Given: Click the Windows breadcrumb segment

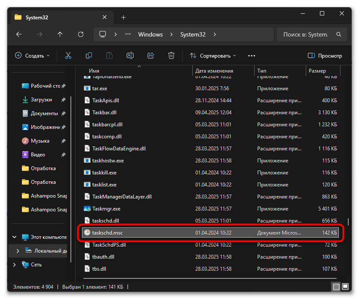Looking at the screenshot, I should pyautogui.click(x=150, y=34).
